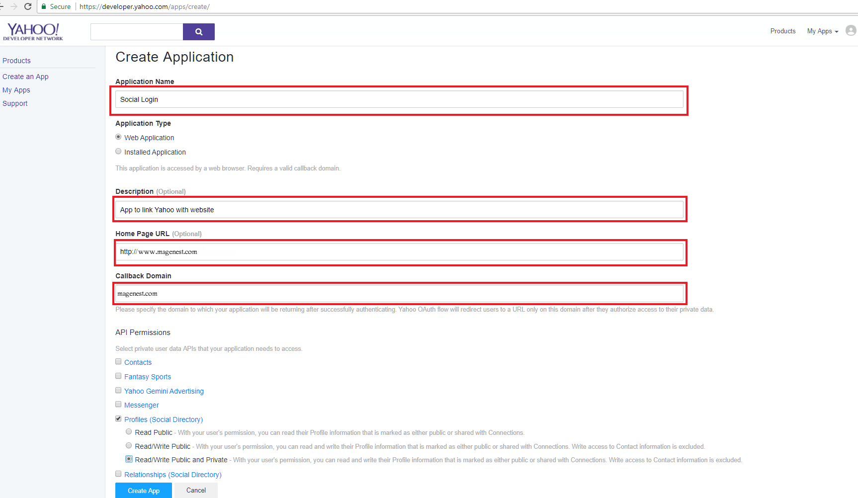Screen dimensions: 858x498
Task: Open Products in the left sidebar
Action: (16, 61)
